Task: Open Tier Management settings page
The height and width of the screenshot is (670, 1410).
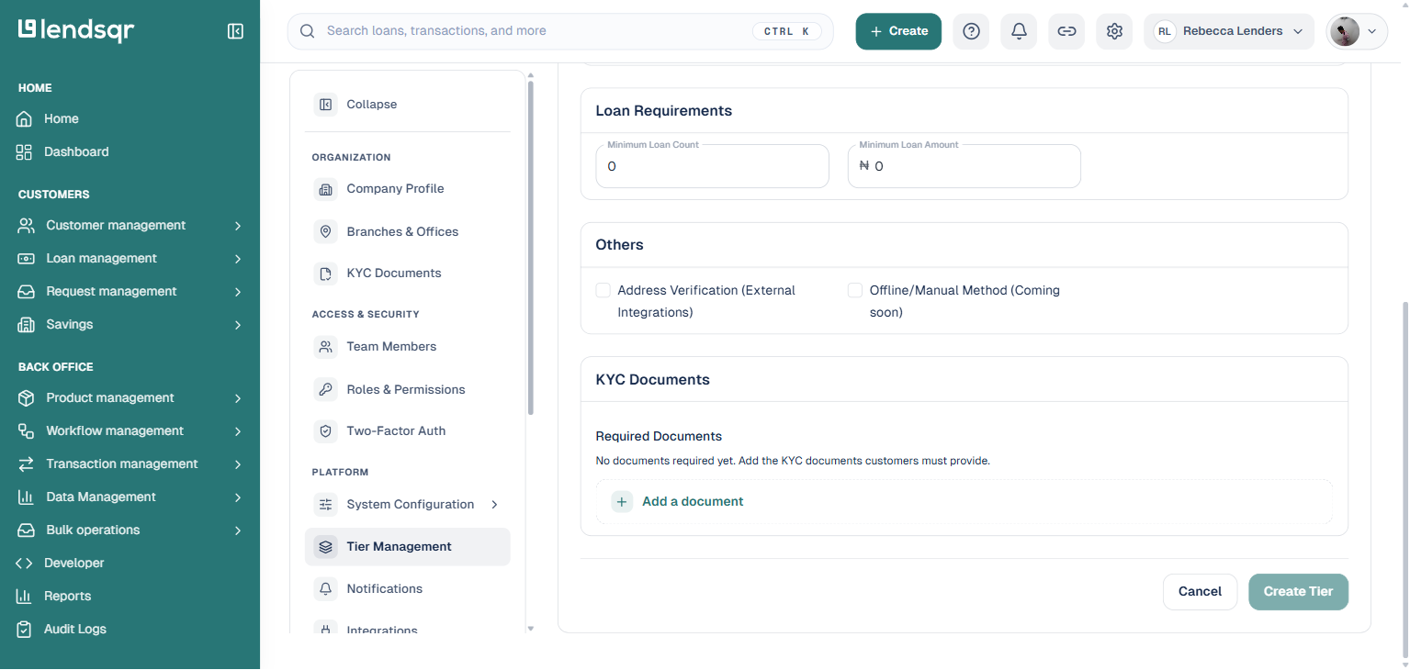Action: pyautogui.click(x=408, y=547)
